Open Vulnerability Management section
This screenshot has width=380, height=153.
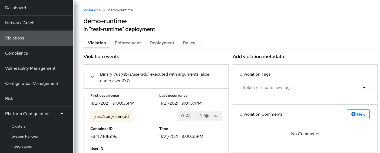[x=30, y=68]
